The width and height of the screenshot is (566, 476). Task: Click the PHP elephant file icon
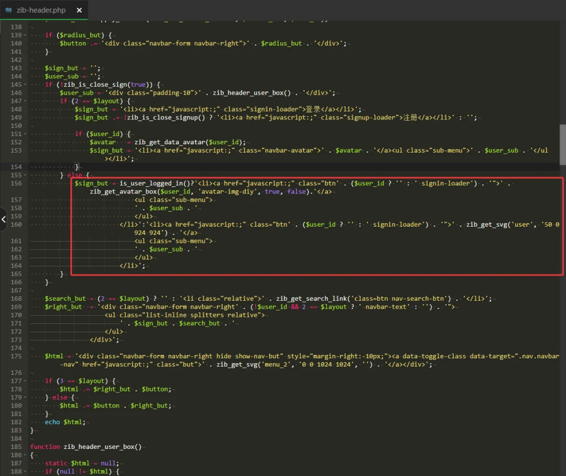pos(8,10)
